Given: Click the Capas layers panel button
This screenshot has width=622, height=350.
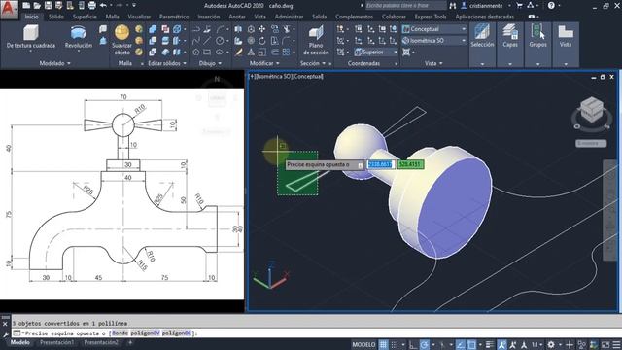Looking at the screenshot, I should pyautogui.click(x=510, y=45).
